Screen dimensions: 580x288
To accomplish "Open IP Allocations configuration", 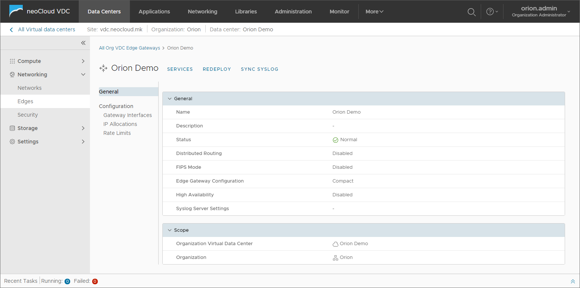I will [120, 124].
